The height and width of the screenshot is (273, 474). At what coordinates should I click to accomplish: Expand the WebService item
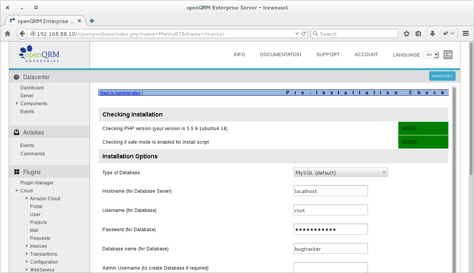pyautogui.click(x=27, y=270)
